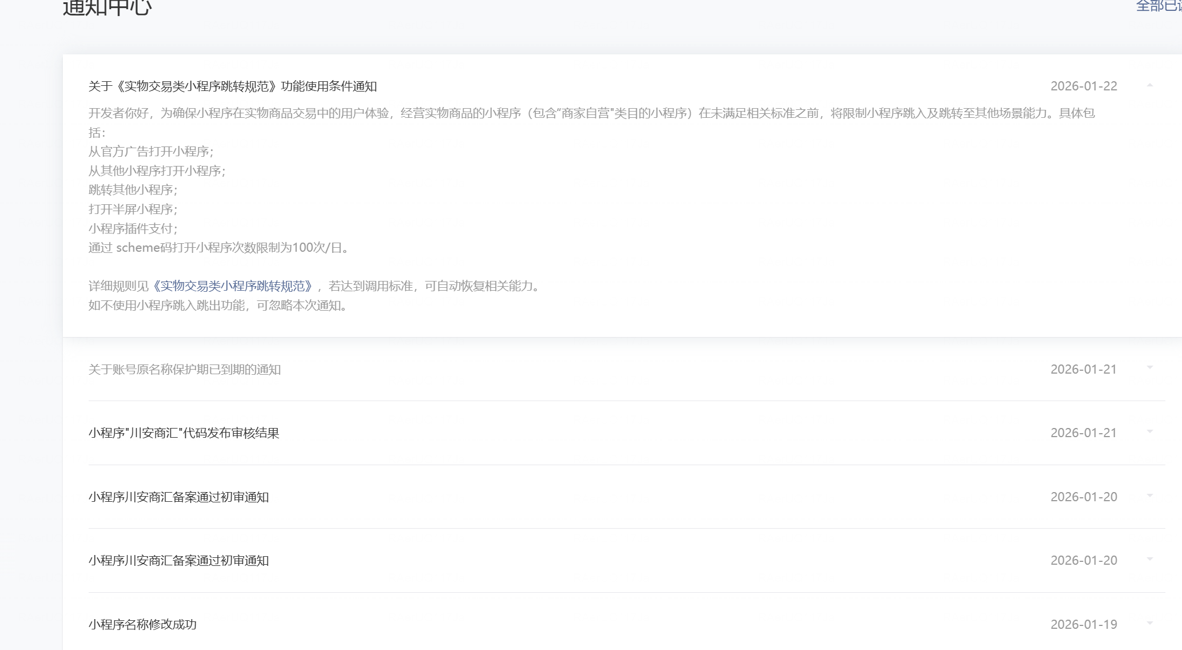1182x650 pixels.
Task: Expand 账号原名称保护期已到期 notification via its arrow
Action: point(1149,368)
